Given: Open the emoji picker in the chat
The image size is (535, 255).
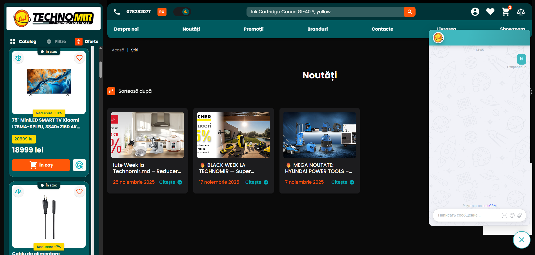Looking at the screenshot, I should click(512, 215).
